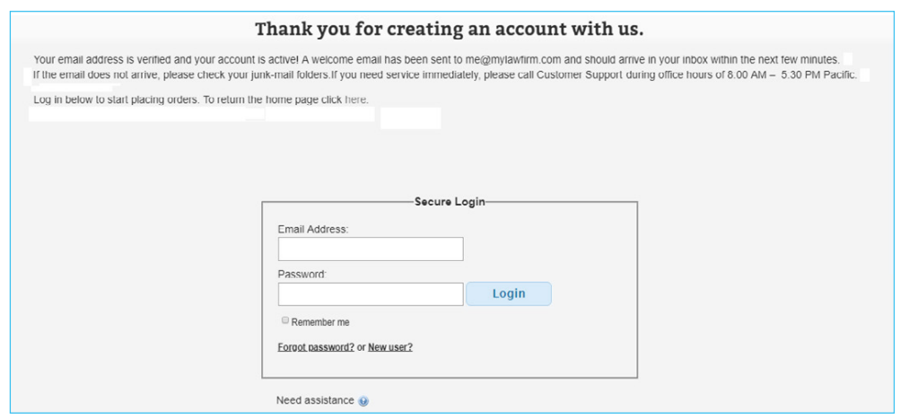Click the Need assistance help icon
The height and width of the screenshot is (419, 909).
[363, 401]
